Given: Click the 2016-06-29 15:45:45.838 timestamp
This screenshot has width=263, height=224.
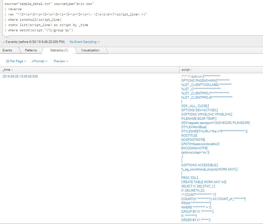Looking at the screenshot, I should click(x=20, y=76).
